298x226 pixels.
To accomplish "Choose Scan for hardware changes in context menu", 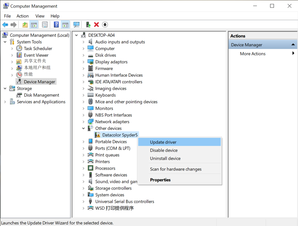I will pos(179,169).
